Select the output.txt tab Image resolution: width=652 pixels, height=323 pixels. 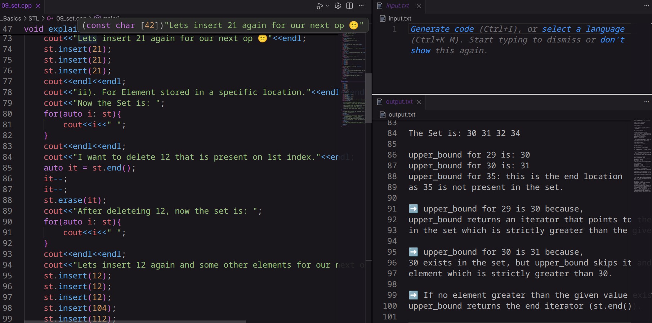[399, 102]
